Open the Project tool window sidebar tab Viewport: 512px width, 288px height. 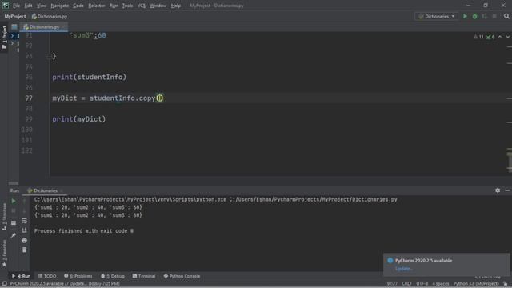(x=4, y=38)
